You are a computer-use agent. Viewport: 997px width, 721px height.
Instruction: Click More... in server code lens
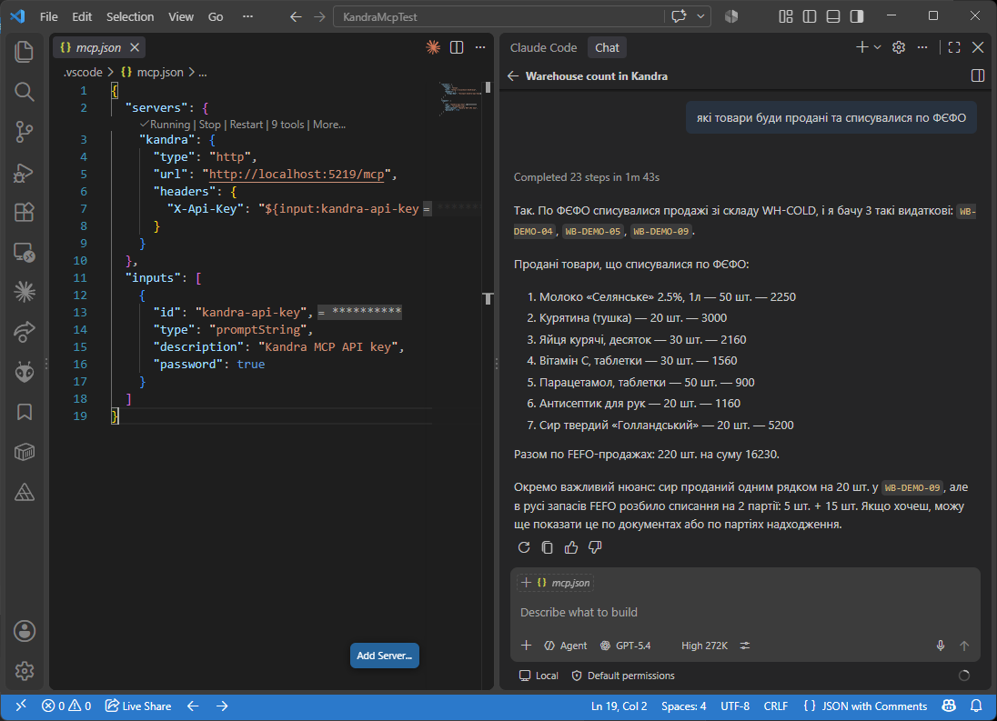328,125
